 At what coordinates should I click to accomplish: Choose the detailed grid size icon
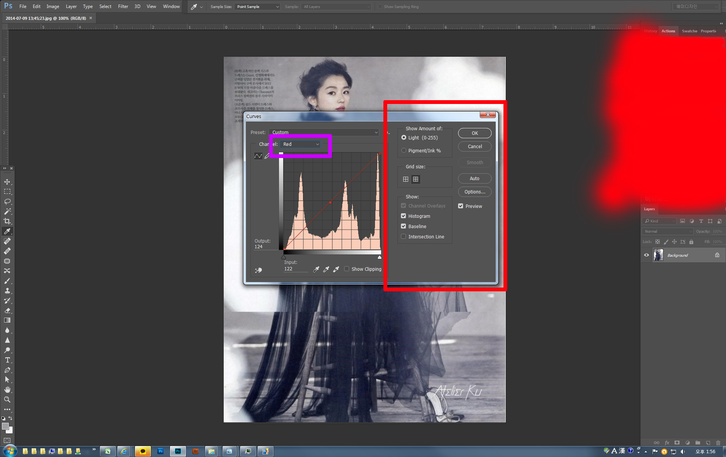pos(416,179)
